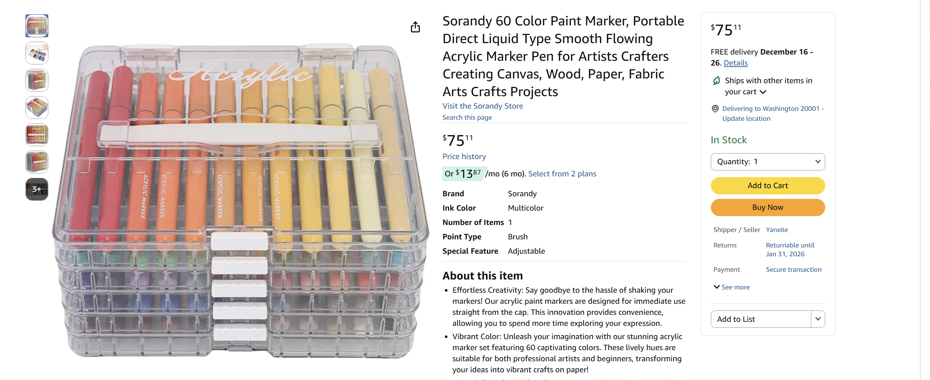Image resolution: width=930 pixels, height=380 pixels.
Task: Visit the Sorandy Store
Action: (x=483, y=106)
